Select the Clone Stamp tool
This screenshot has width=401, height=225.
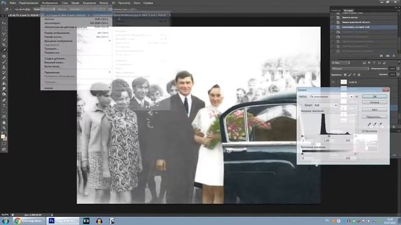pyautogui.click(x=4, y=67)
